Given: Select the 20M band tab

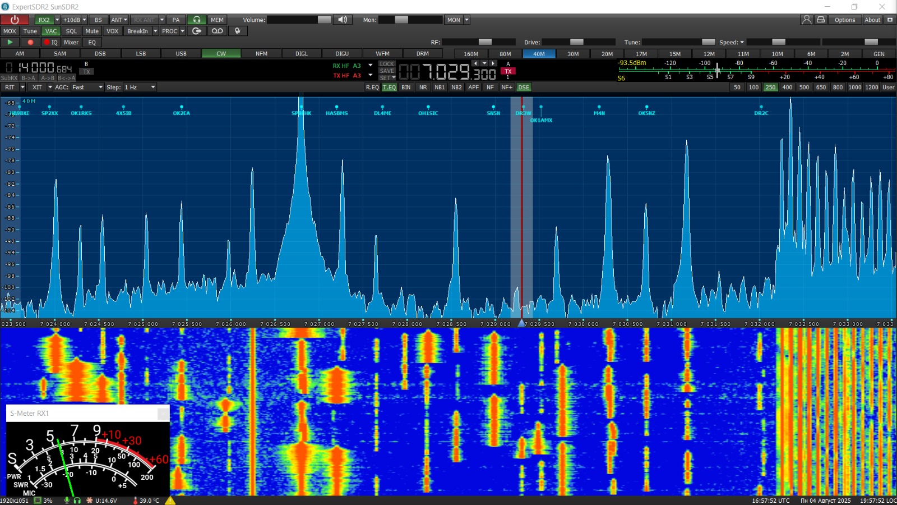Looking at the screenshot, I should coord(607,54).
